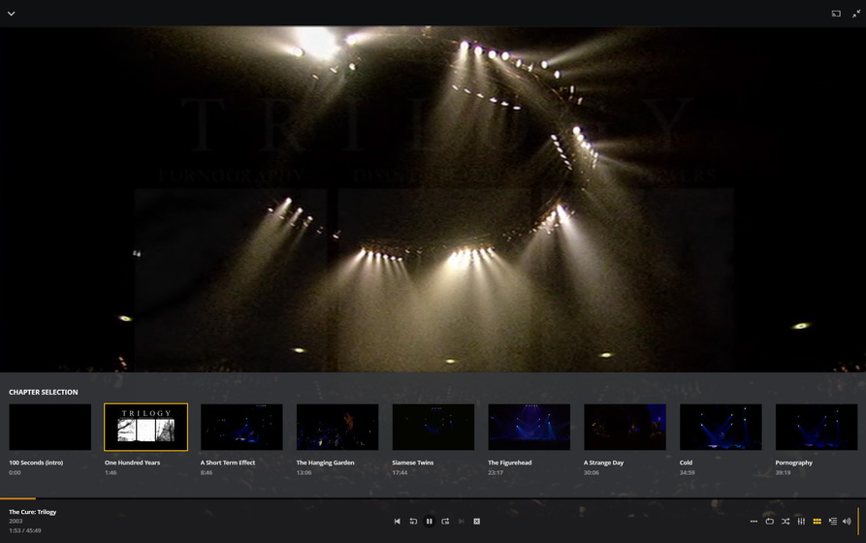Pause the video playback
The width and height of the screenshot is (866, 543).
(x=430, y=521)
